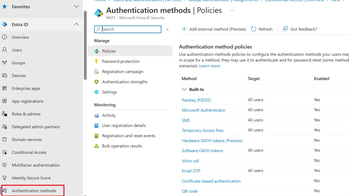The width and height of the screenshot is (349, 196).
Task: Click the Password protection key icon
Action: tap(96, 61)
